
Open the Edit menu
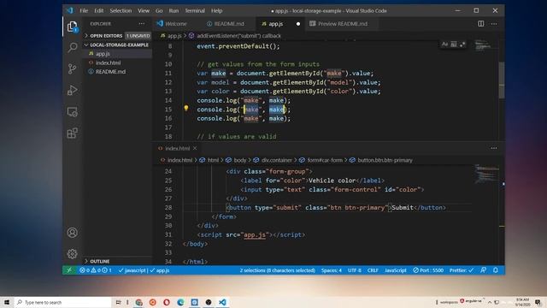(99, 10)
